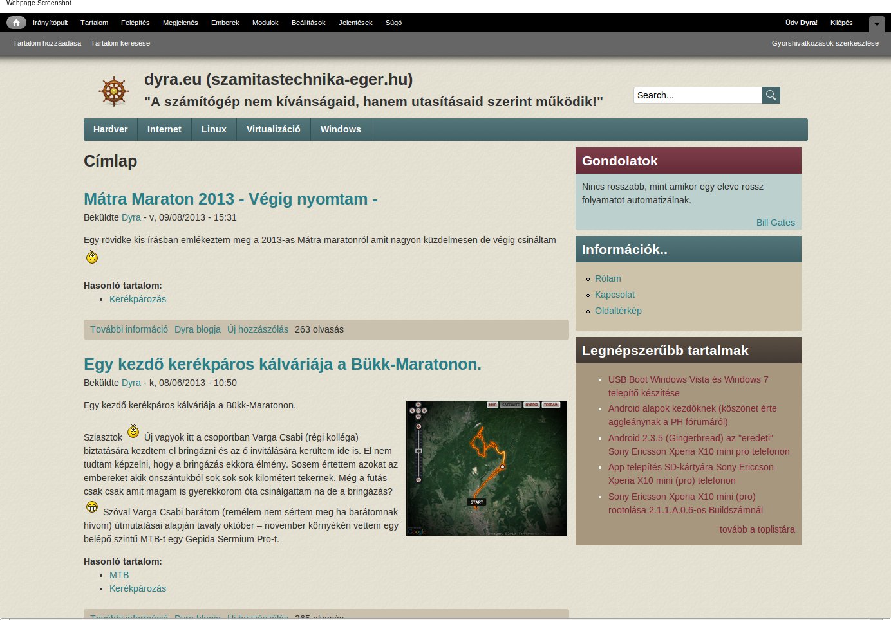Screen dimensions: 891x620
Task: Click the admin toolbar home icon
Action: click(x=16, y=23)
